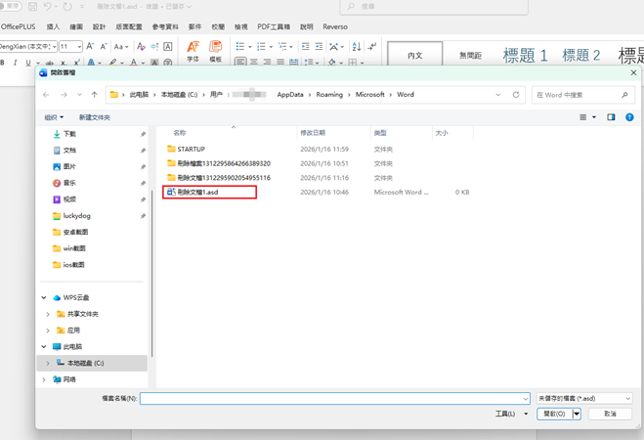Image resolution: width=644 pixels, height=440 pixels.
Task: Toggle the preview pane icon
Action: click(611, 117)
